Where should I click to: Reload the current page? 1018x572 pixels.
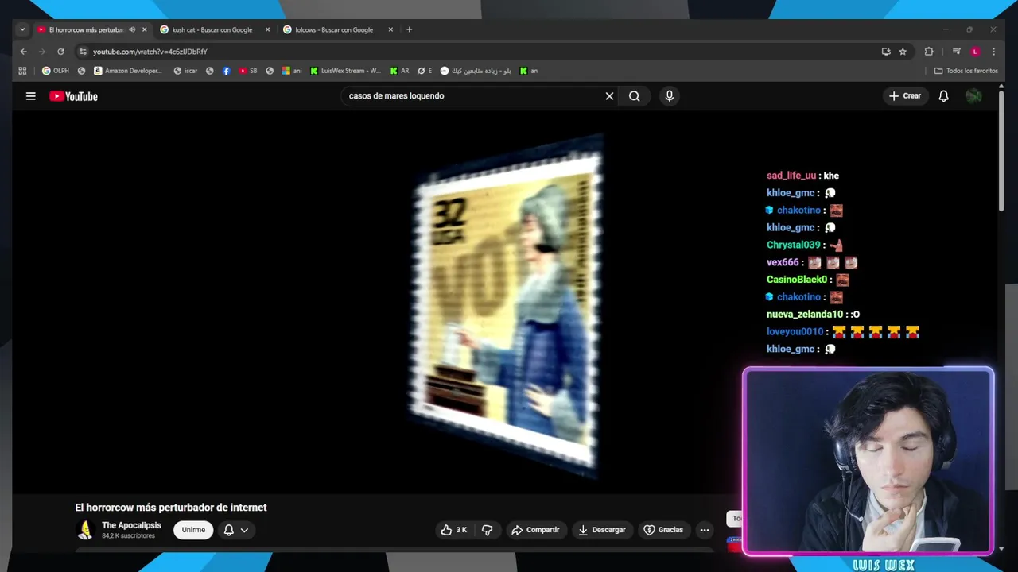coord(60,52)
